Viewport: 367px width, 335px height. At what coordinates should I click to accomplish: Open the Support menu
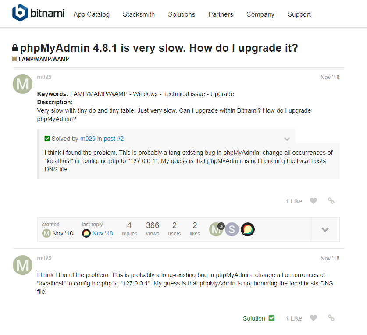[x=299, y=14]
